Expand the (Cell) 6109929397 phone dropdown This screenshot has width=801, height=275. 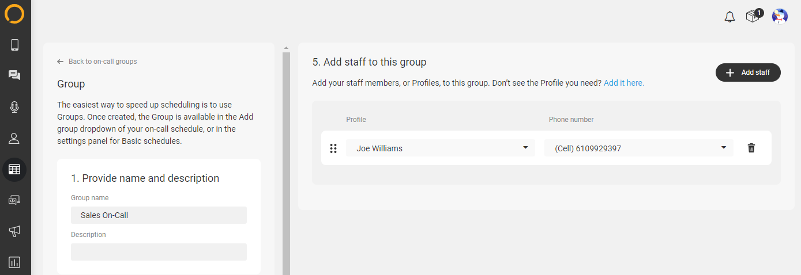click(639, 148)
